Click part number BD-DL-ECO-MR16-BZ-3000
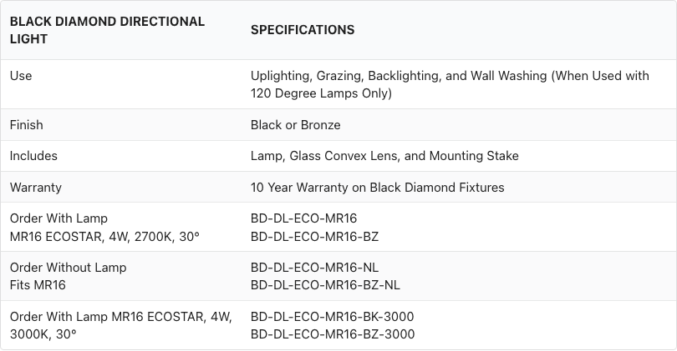 [332, 334]
